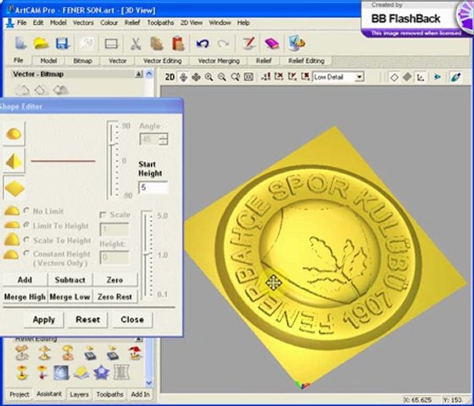This screenshot has height=406, width=474.
Task: Click the assistant panel scroll up arrow
Action: click(x=149, y=74)
